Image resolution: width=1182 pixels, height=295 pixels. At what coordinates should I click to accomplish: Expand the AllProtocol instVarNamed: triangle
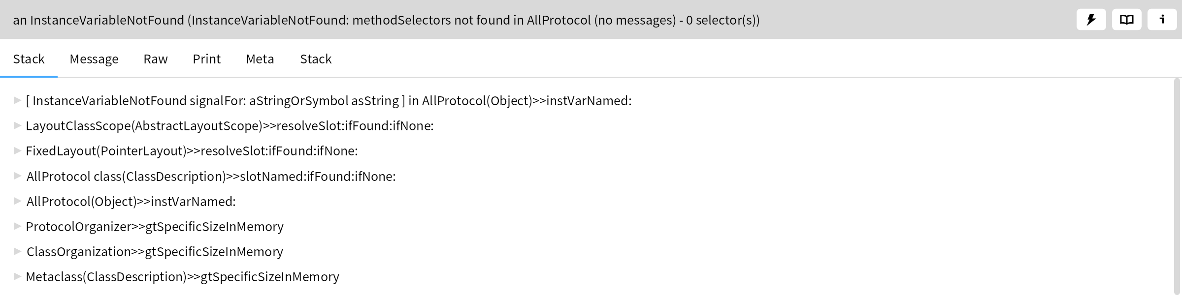17,201
